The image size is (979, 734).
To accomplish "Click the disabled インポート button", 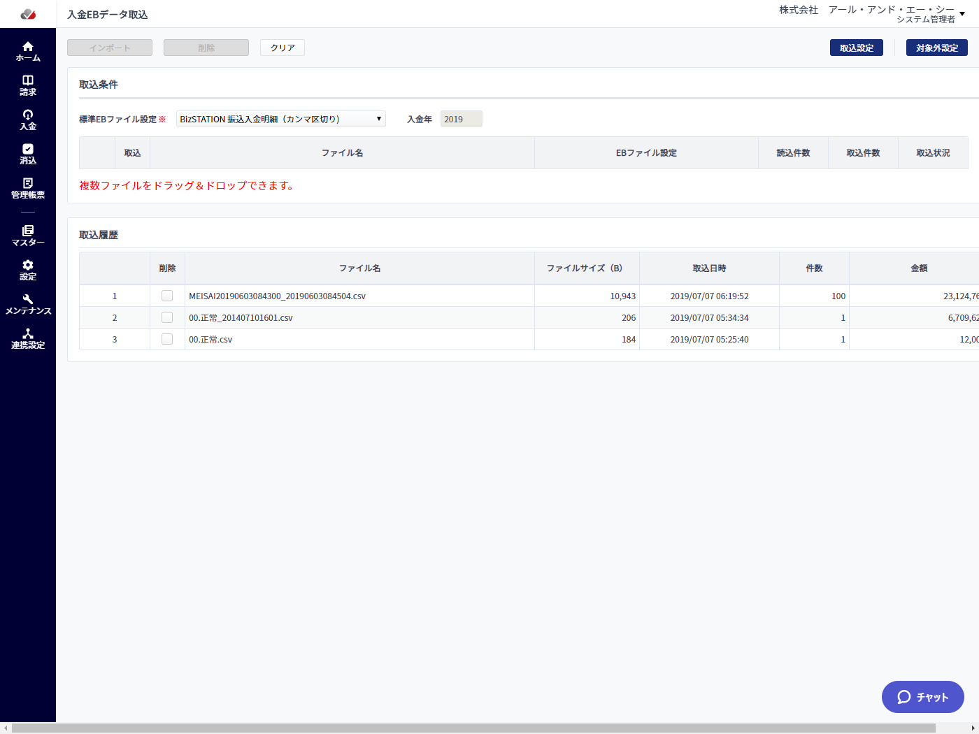I will click(x=110, y=48).
